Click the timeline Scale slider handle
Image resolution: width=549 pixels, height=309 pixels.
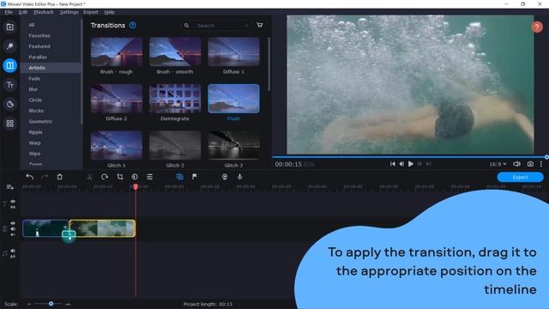coord(51,304)
